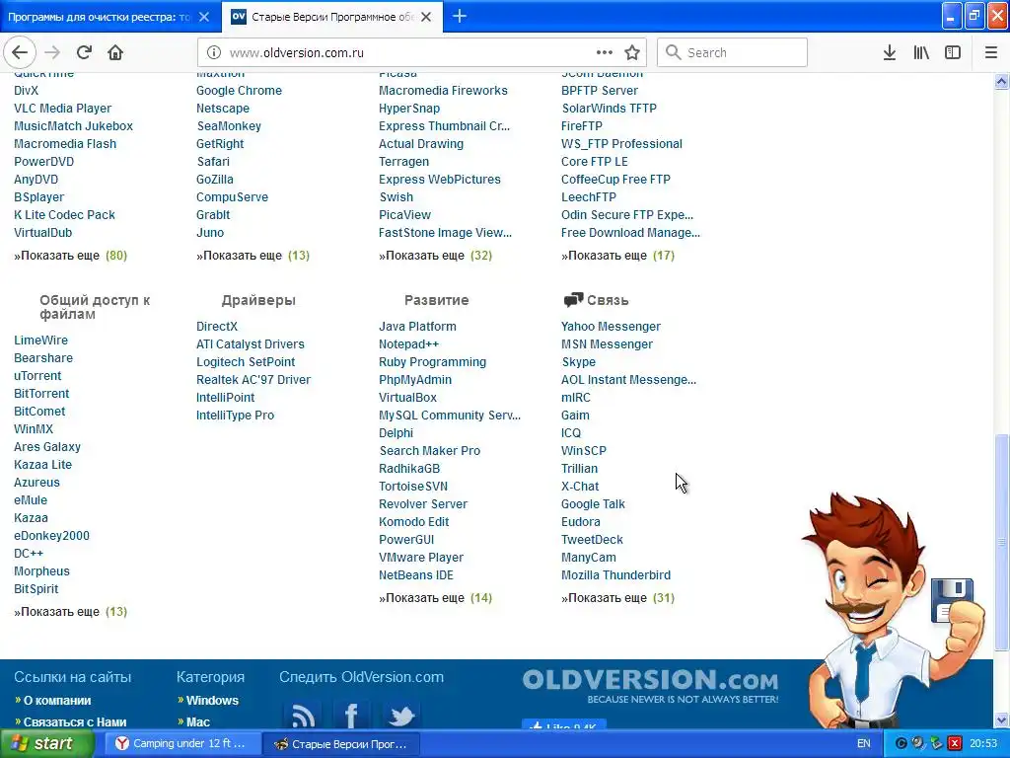Expand Показать еще (80) list
The height and width of the screenshot is (758, 1010).
[x=71, y=256]
